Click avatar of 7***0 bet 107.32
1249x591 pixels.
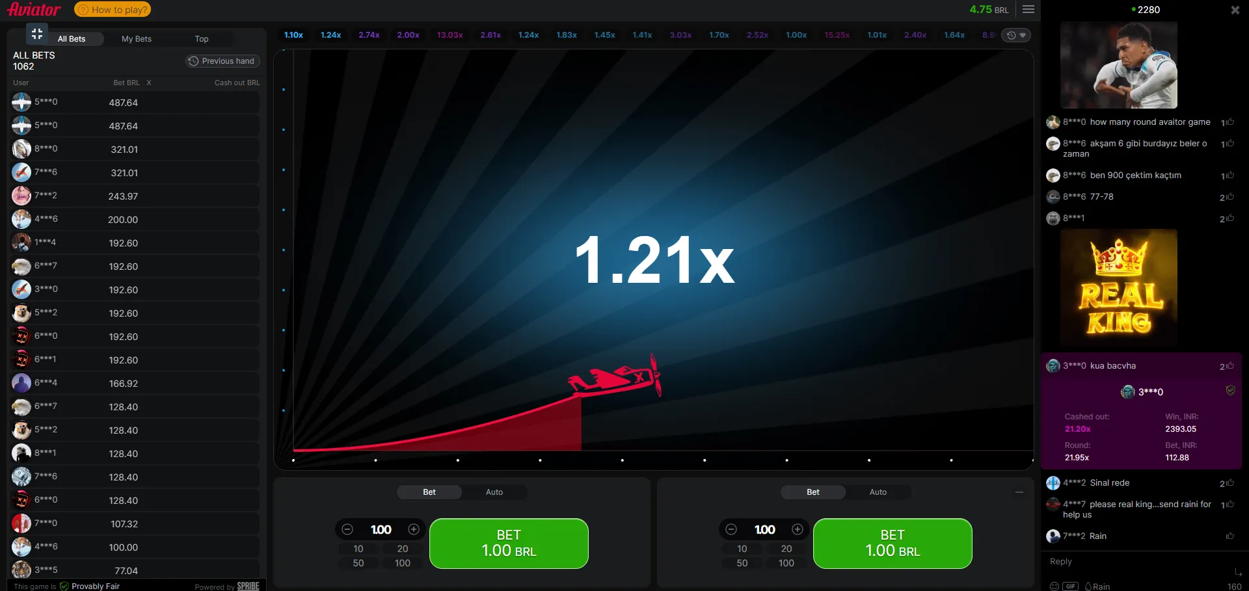(21, 523)
